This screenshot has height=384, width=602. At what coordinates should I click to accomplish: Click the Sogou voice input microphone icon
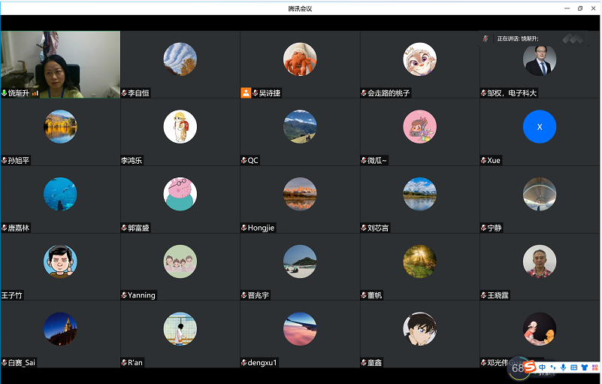[563, 367]
